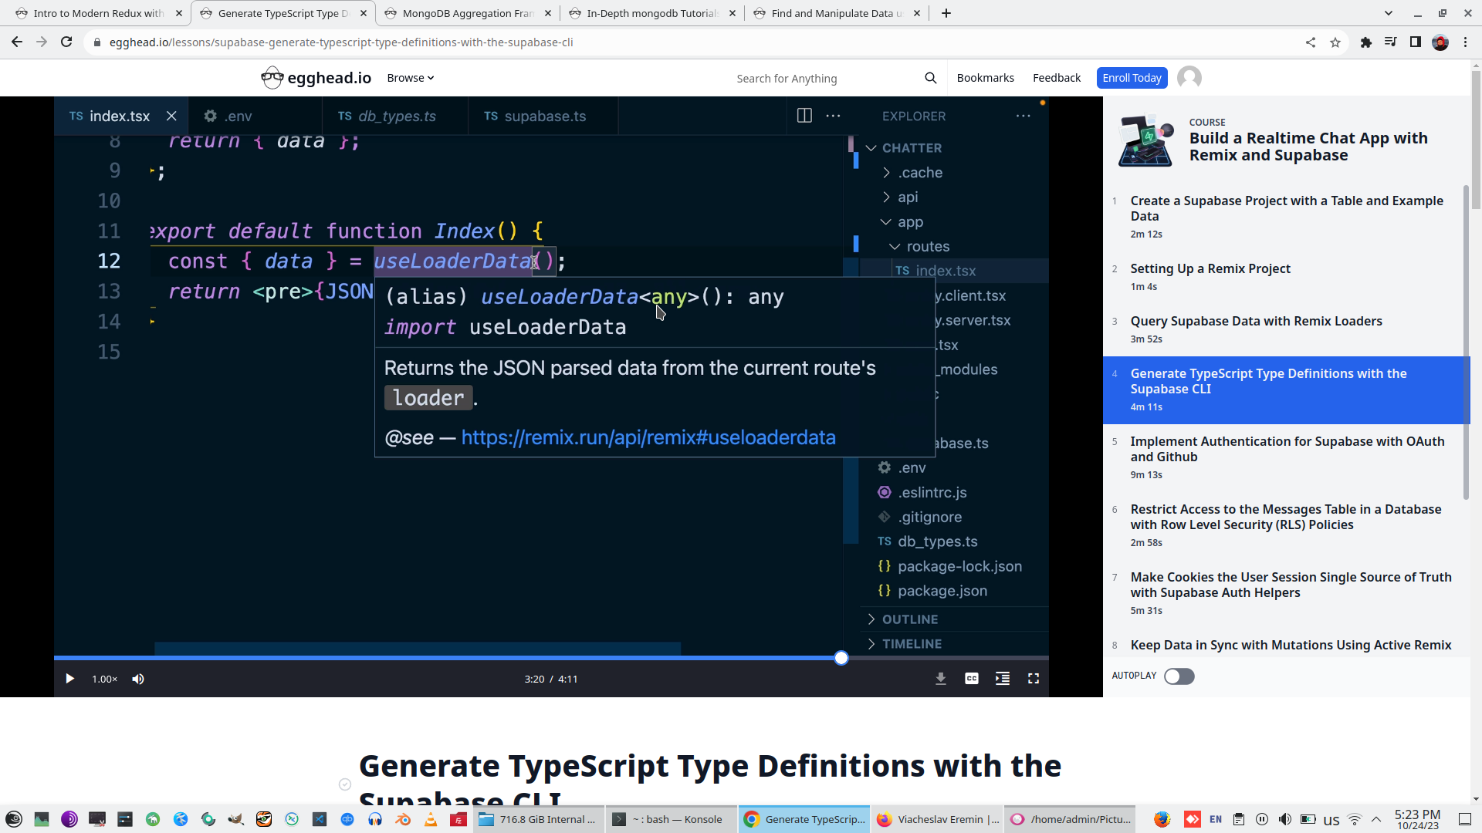The width and height of the screenshot is (1482, 833).
Task: Click the Enroll Today button
Action: 1131,78
